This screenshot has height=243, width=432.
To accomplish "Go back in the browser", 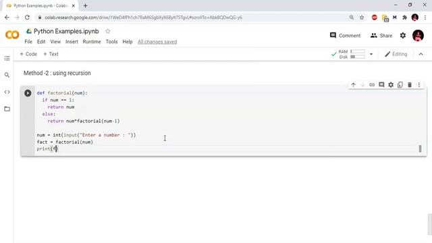I will (x=7, y=18).
